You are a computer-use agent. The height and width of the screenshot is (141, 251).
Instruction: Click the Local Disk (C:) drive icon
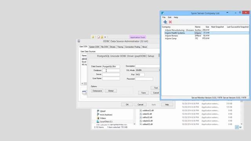point(98,122)
